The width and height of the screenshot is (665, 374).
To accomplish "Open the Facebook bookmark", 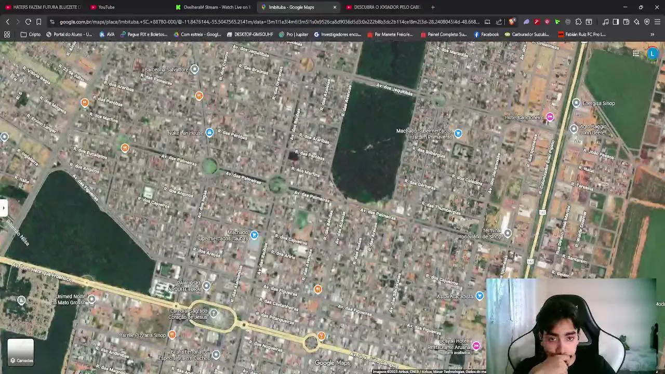I will tap(486, 34).
